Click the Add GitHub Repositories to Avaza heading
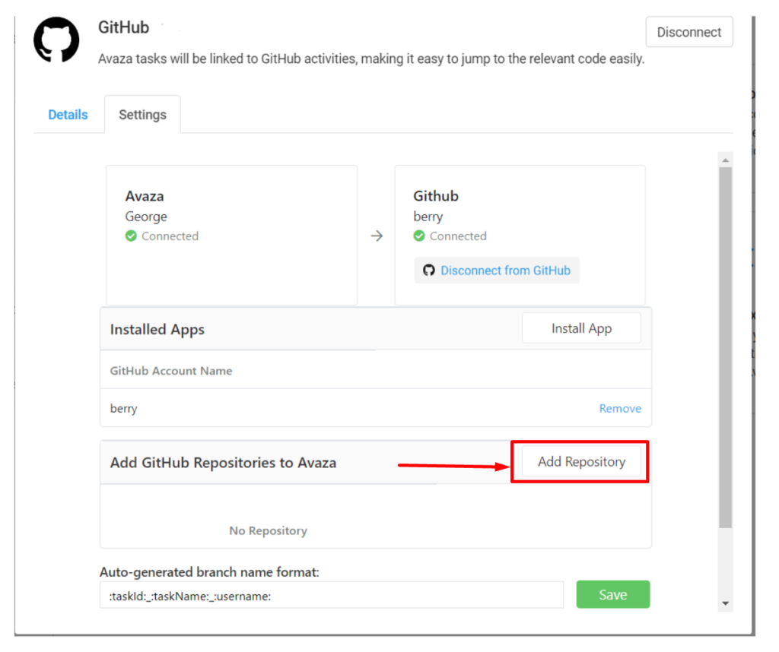779x652 pixels. [223, 463]
